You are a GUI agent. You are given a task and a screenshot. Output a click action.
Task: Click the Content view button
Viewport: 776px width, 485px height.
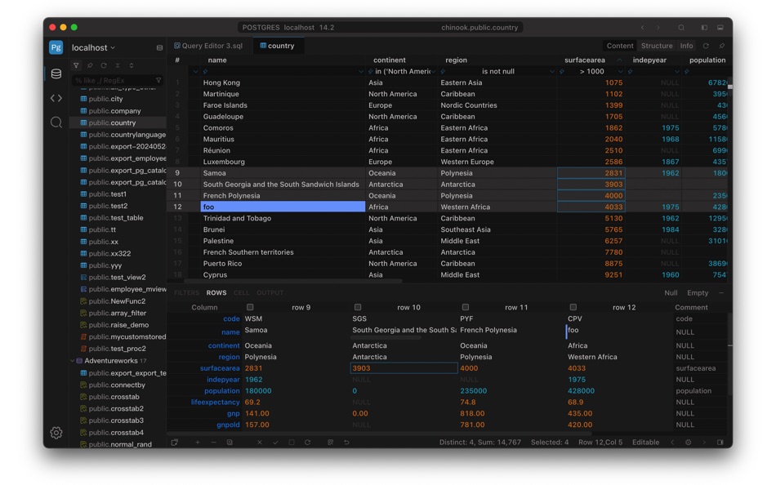620,46
